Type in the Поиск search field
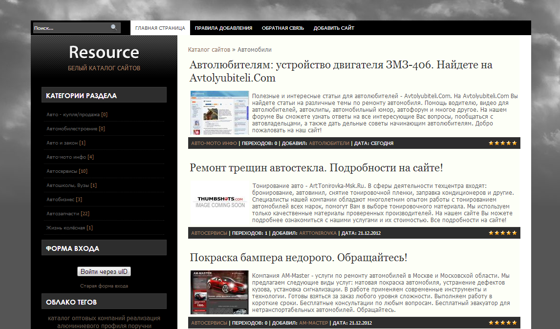This screenshot has width=560, height=329. coord(71,28)
